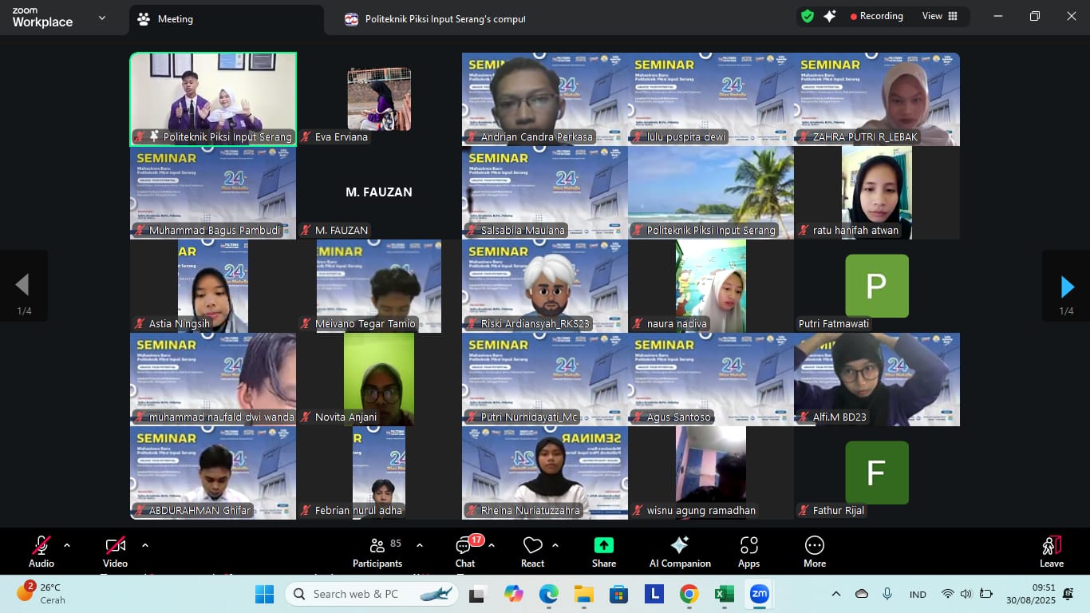Expand video options arrow next to Video
The height and width of the screenshot is (613, 1090).
pos(145,546)
